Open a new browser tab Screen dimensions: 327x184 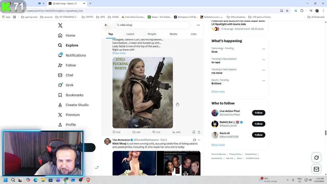pyautogui.click(x=90, y=4)
